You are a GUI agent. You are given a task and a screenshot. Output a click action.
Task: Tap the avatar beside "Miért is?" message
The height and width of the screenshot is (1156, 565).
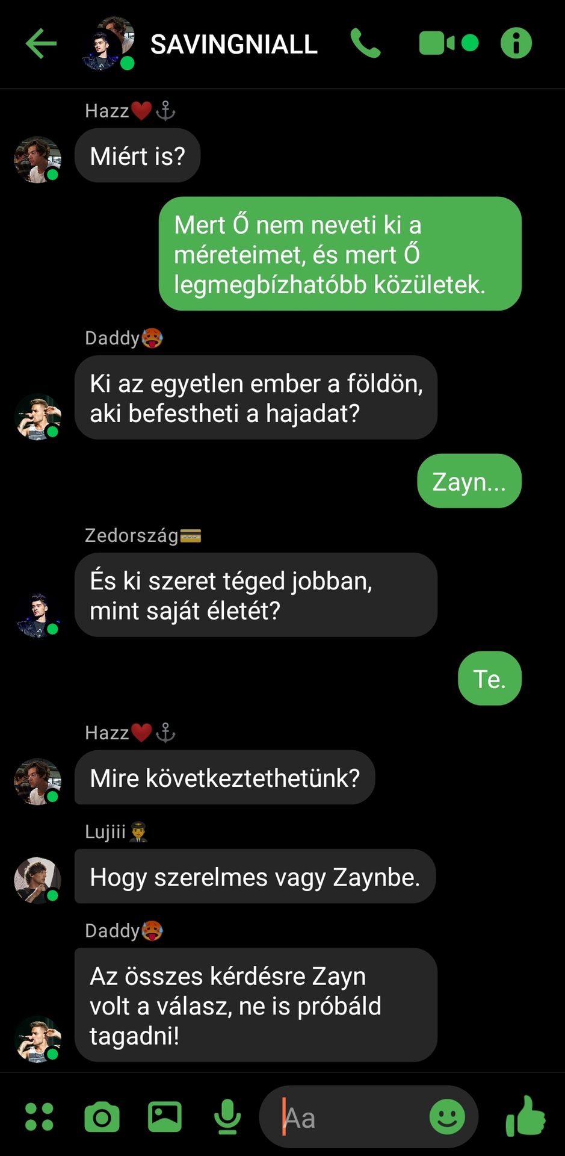tap(38, 160)
